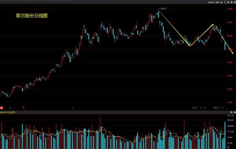Click the 50.23 peak price label
This screenshot has height=149, width=236.
click(x=164, y=9)
